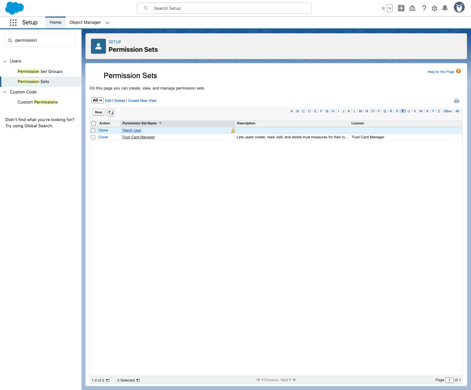Open the Setup gear menu
This screenshot has width=471, height=390.
pos(434,8)
